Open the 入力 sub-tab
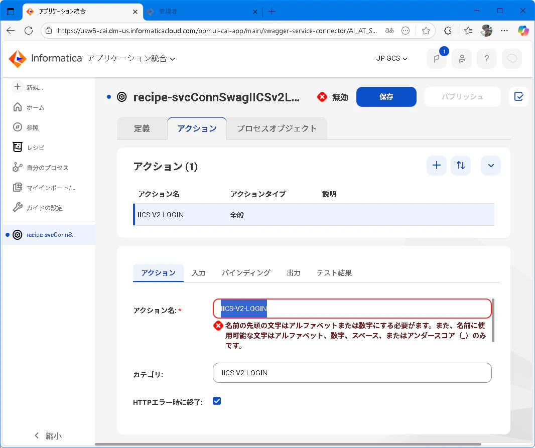 click(199, 273)
